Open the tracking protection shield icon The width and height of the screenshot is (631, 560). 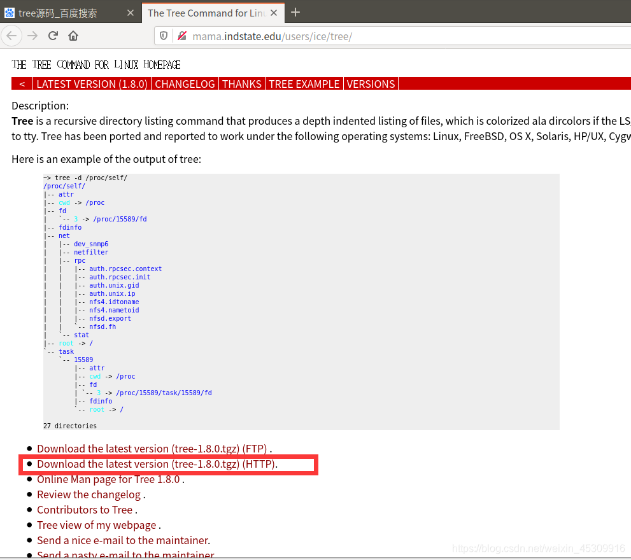pyautogui.click(x=164, y=36)
